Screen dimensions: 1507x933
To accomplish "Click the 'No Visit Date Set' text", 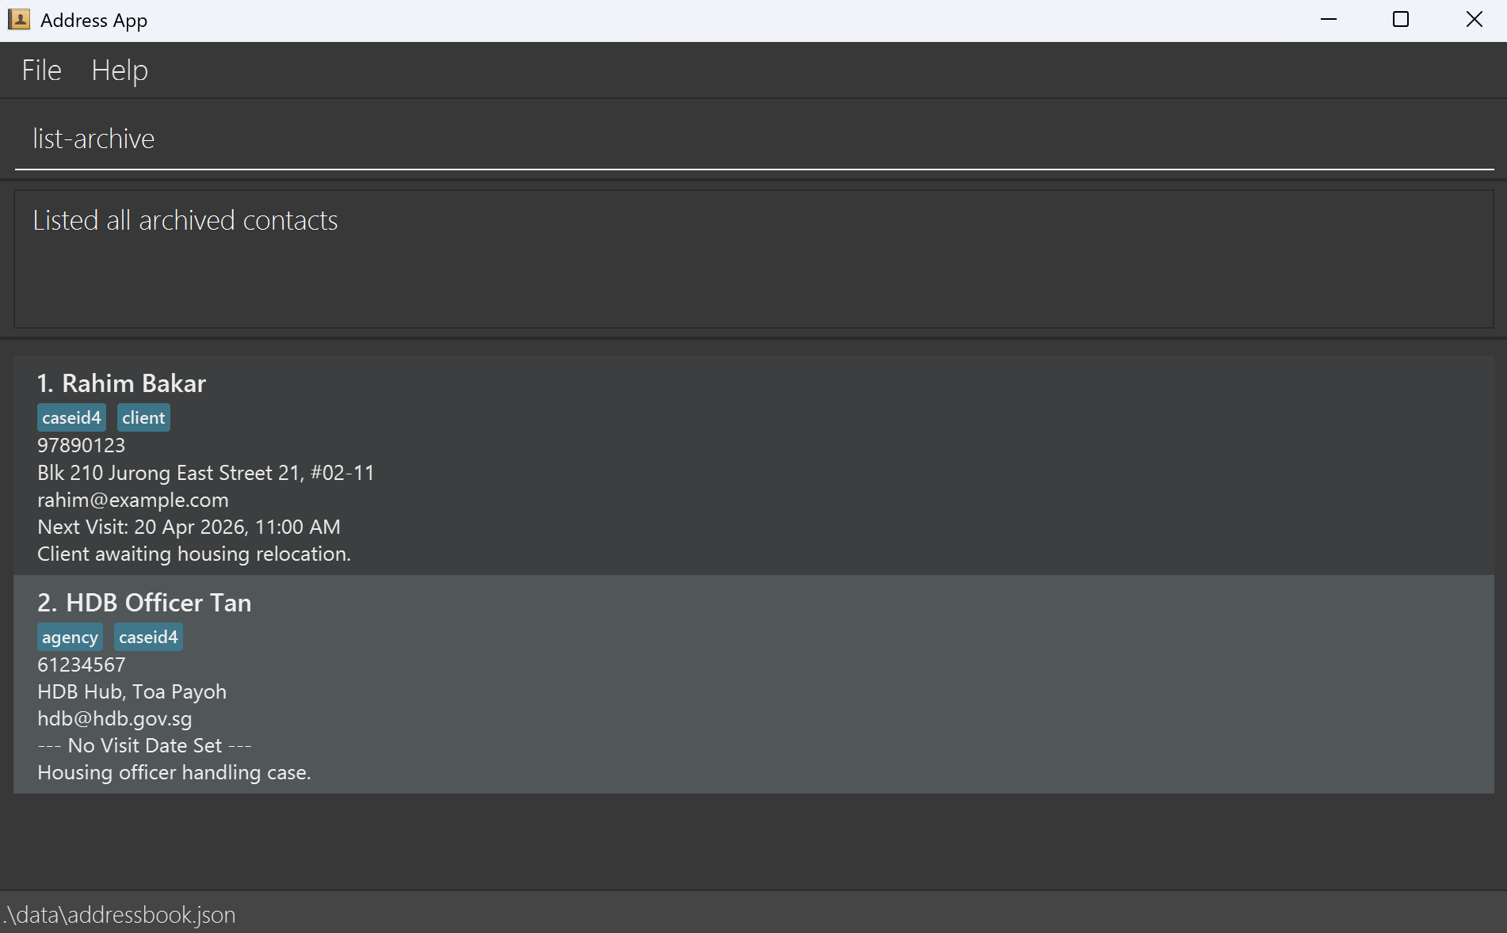I will point(144,746).
